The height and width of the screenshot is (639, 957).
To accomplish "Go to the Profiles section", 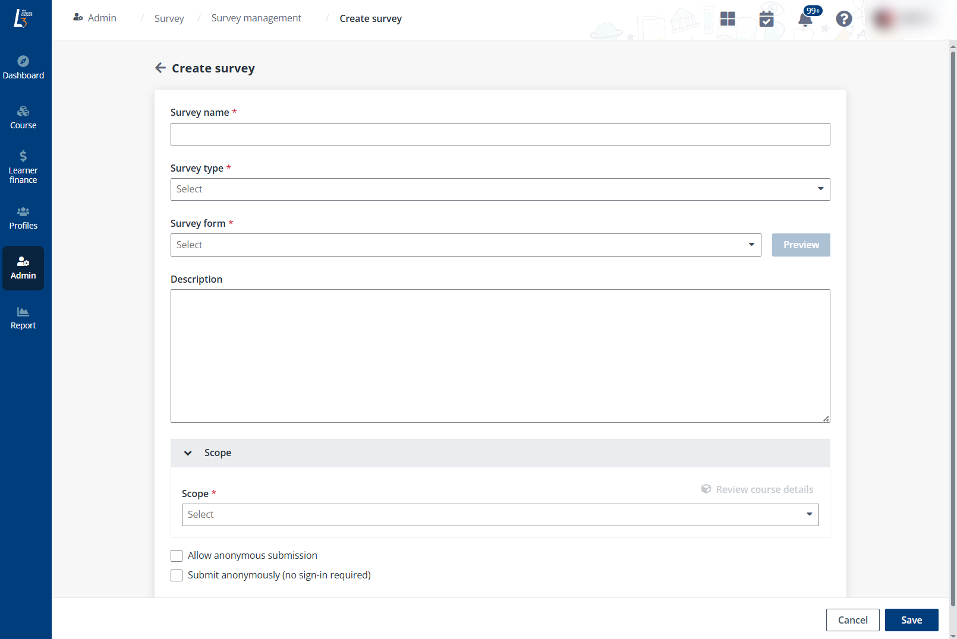I will tap(23, 217).
